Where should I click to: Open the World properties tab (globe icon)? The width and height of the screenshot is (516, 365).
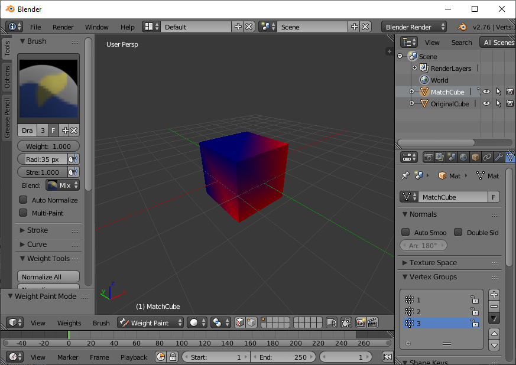coord(463,157)
